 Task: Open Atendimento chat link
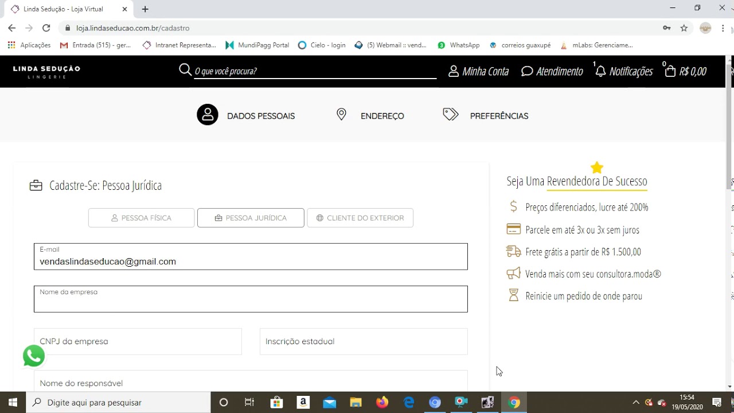tap(552, 71)
